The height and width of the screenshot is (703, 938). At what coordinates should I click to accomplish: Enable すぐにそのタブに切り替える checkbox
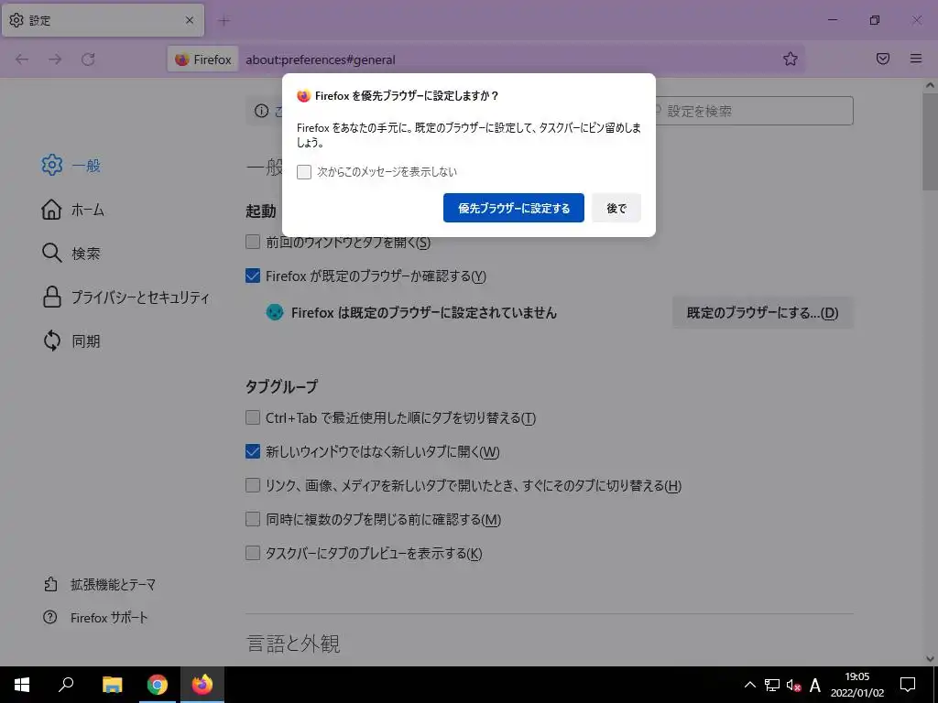point(253,485)
